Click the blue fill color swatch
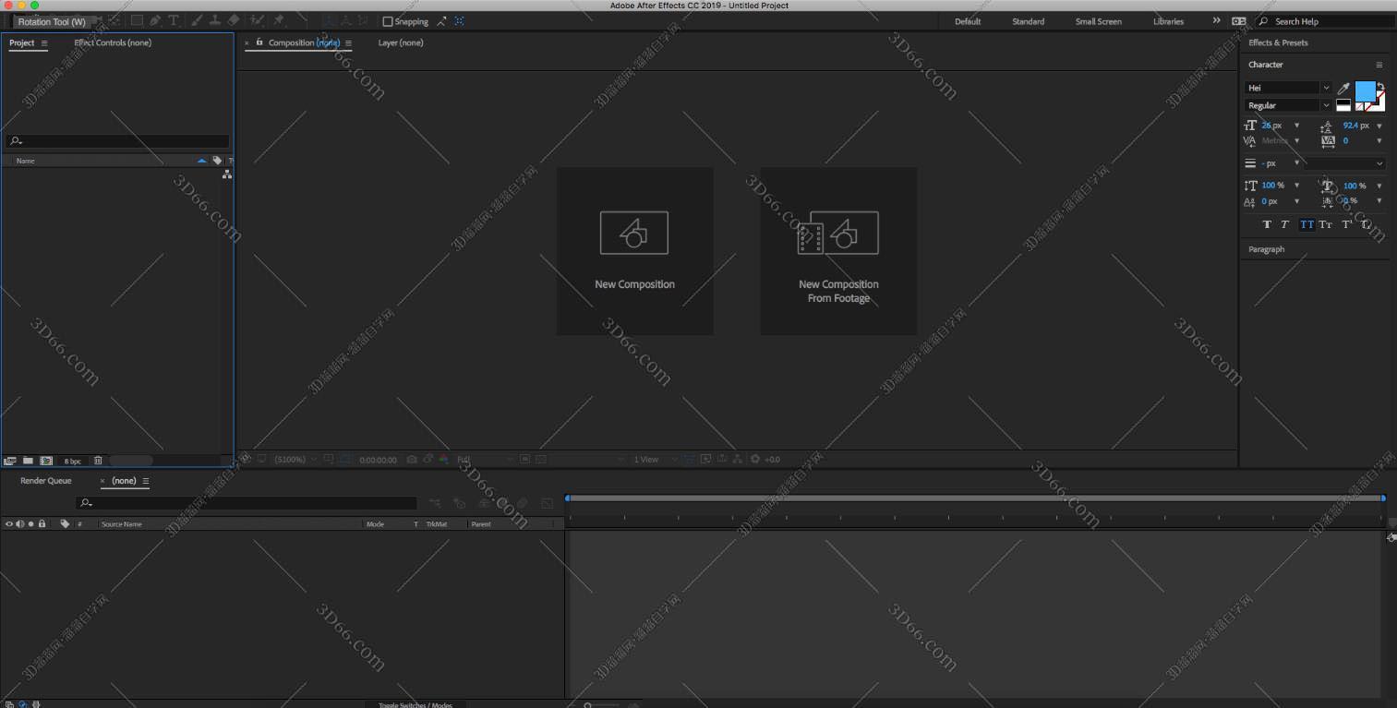The height and width of the screenshot is (708, 1397). (1366, 91)
